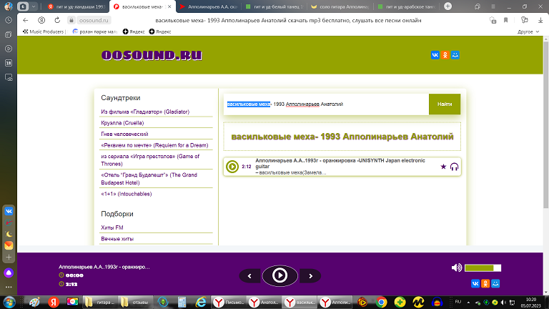Open browser downloads
This screenshot has height=309, width=549.
540,20
